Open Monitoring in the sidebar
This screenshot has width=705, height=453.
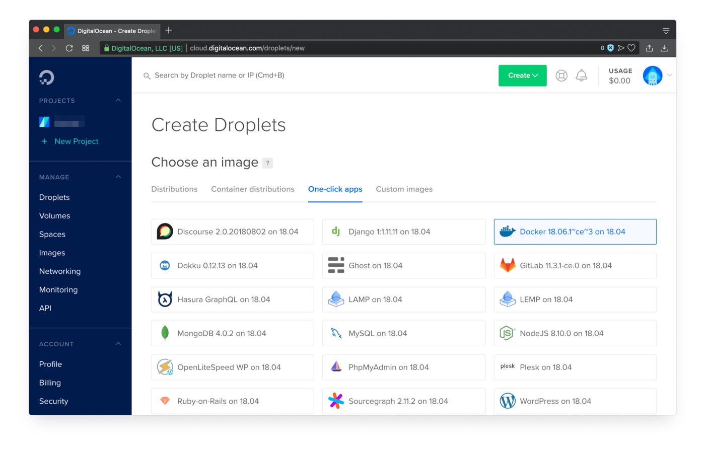tap(58, 290)
